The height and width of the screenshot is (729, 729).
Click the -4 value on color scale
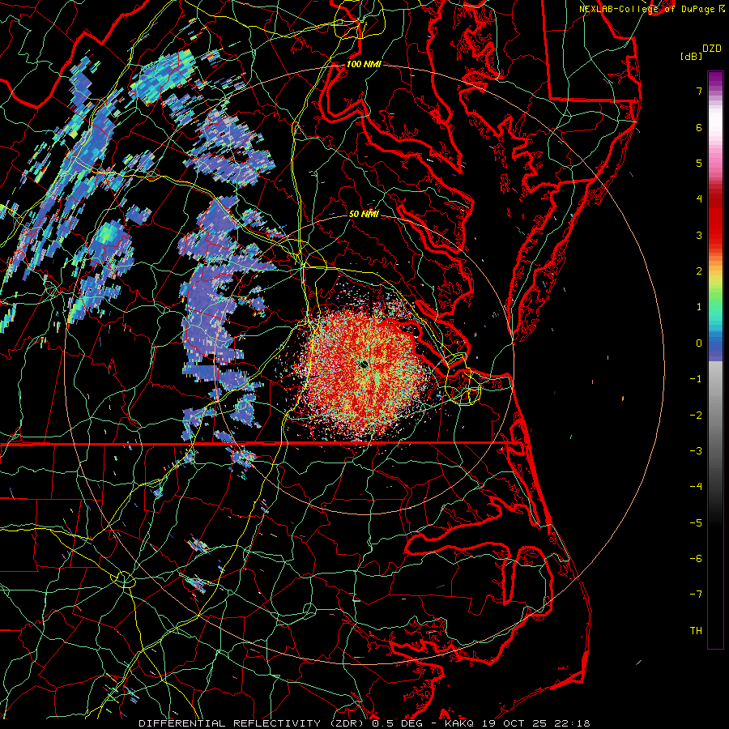[696, 487]
